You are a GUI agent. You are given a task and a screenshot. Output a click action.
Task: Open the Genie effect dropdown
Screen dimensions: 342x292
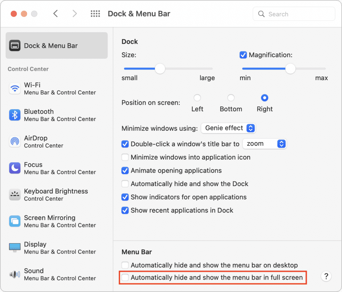tap(228, 128)
